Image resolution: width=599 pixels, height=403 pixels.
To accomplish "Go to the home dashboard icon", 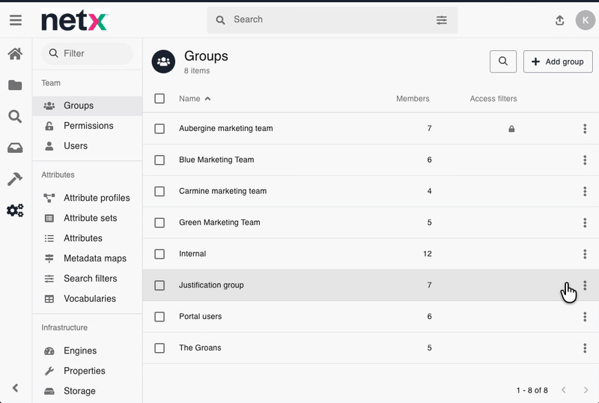I will tap(15, 54).
